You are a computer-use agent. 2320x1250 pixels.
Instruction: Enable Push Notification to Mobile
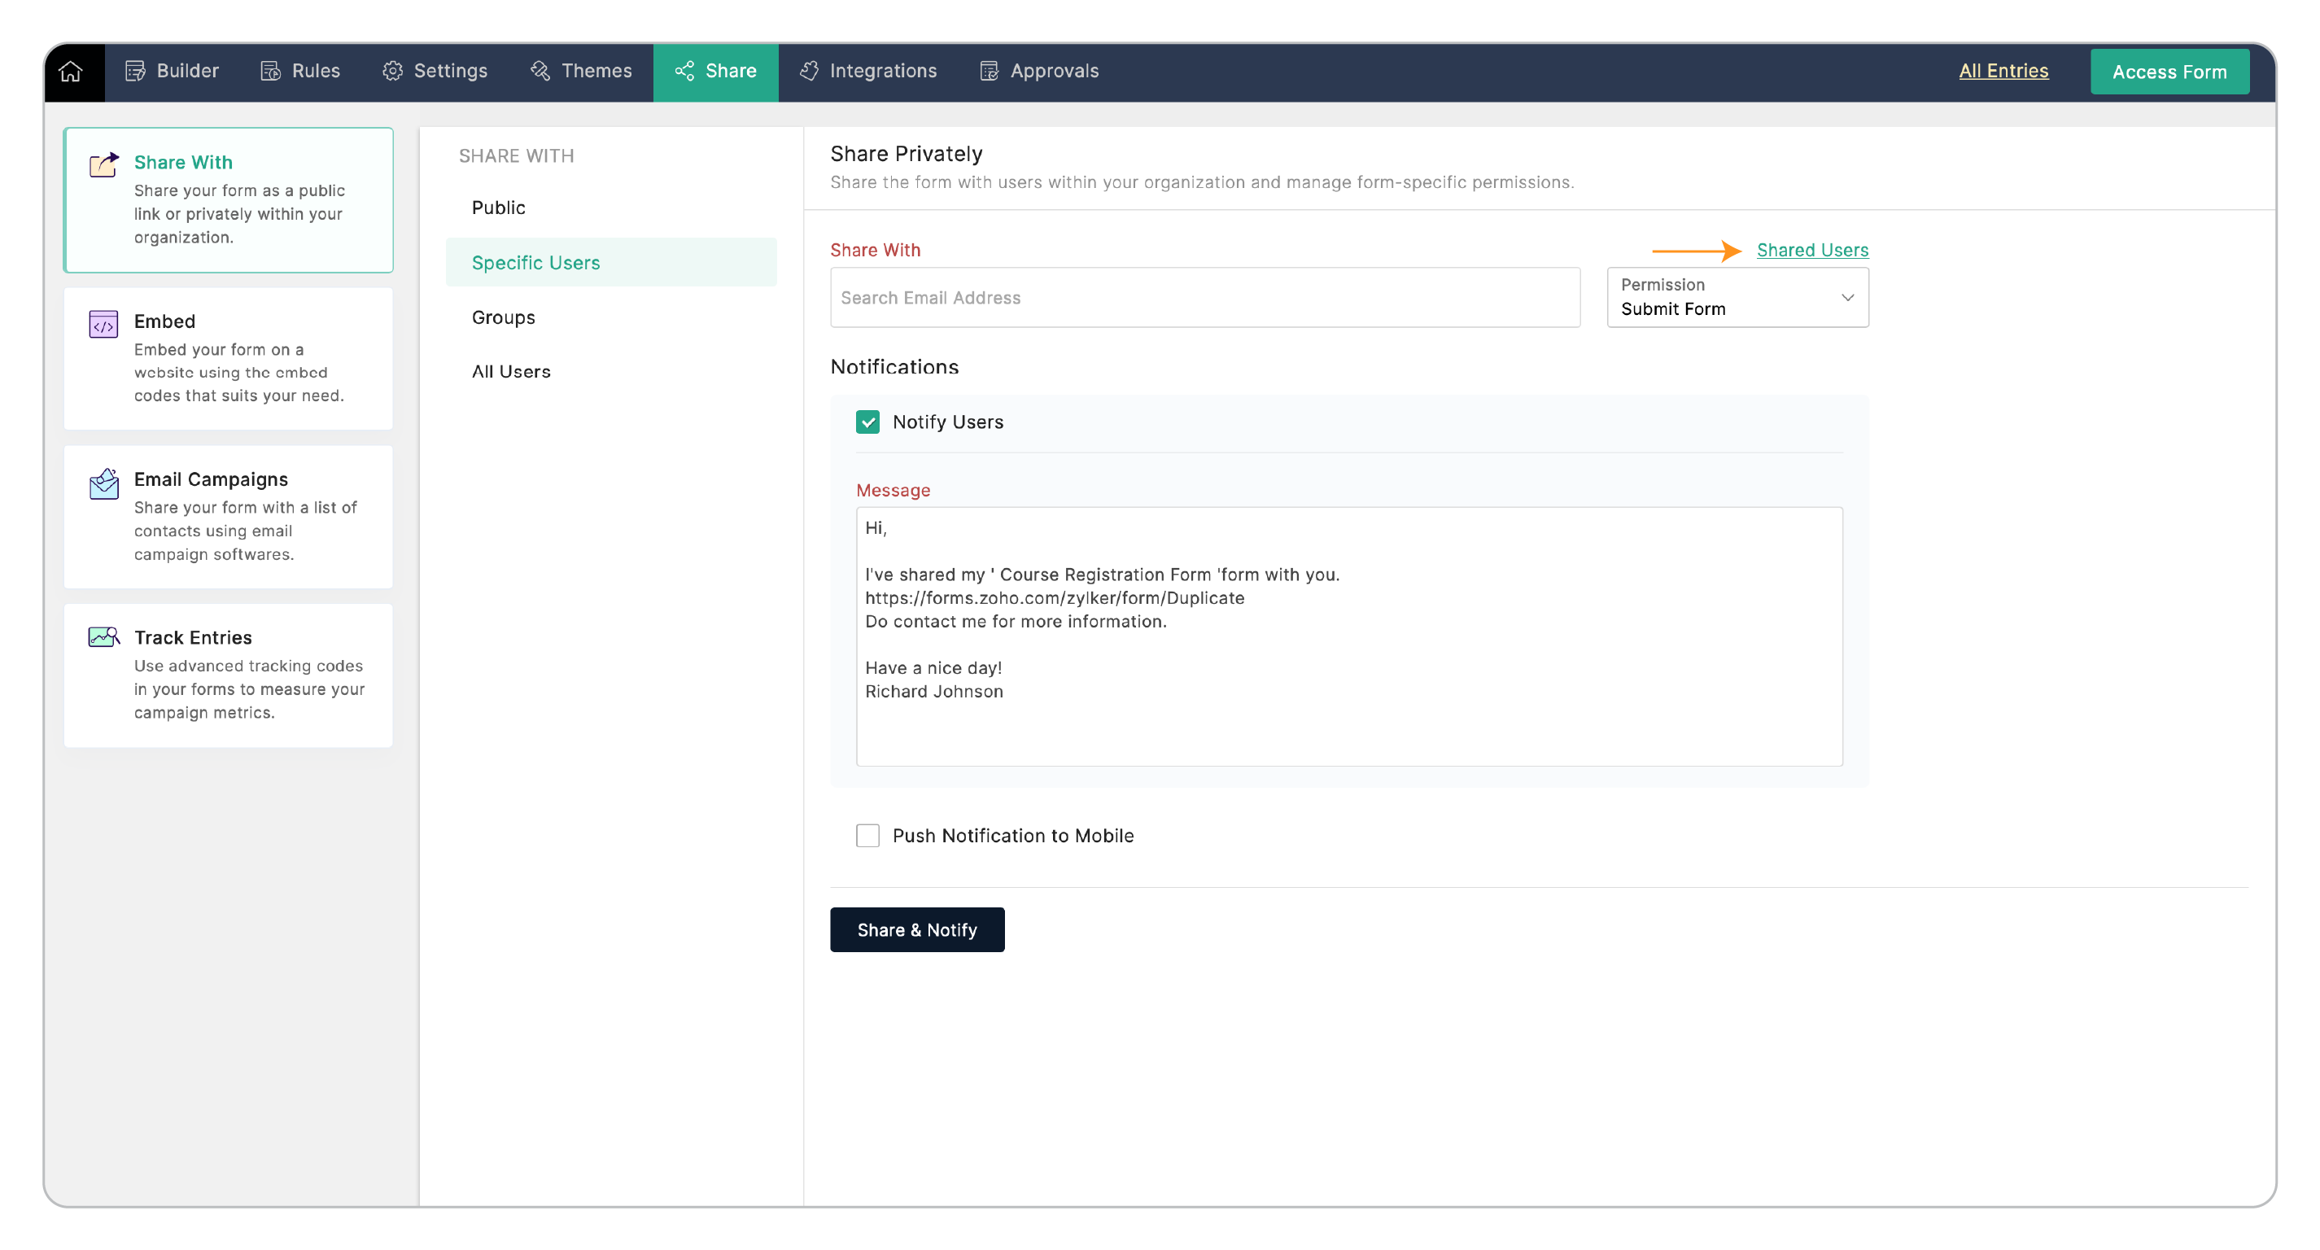click(867, 835)
